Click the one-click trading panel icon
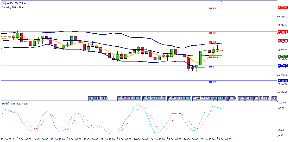The width and height of the screenshot is (290, 142). click(x=4, y=3)
